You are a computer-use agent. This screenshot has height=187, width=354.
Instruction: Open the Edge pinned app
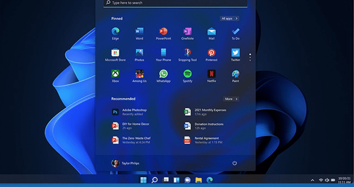(x=115, y=34)
